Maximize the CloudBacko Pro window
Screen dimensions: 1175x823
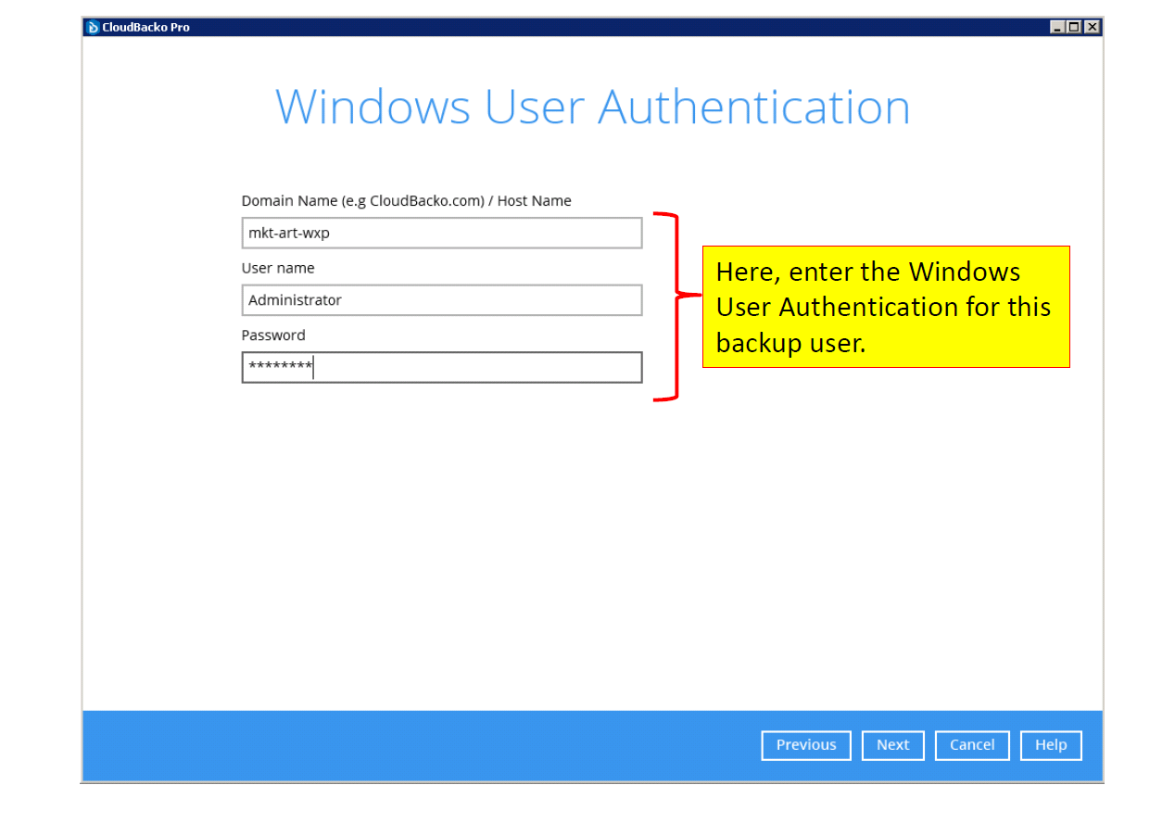pos(1074,27)
